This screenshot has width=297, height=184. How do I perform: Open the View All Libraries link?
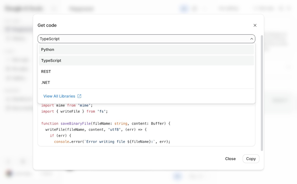(59, 96)
